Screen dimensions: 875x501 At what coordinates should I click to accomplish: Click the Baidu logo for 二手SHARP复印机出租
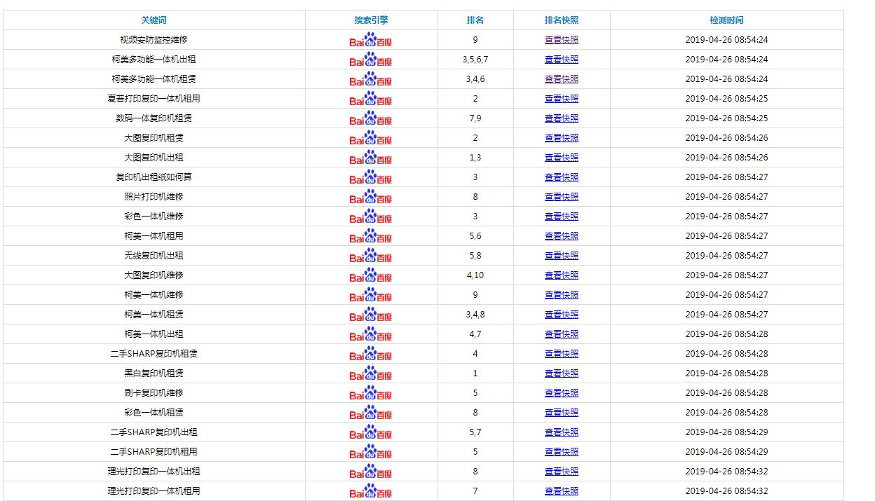(x=371, y=433)
